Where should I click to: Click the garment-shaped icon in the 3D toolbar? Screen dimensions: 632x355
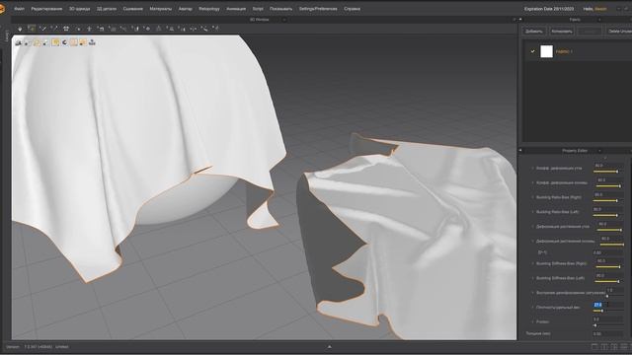click(66, 29)
